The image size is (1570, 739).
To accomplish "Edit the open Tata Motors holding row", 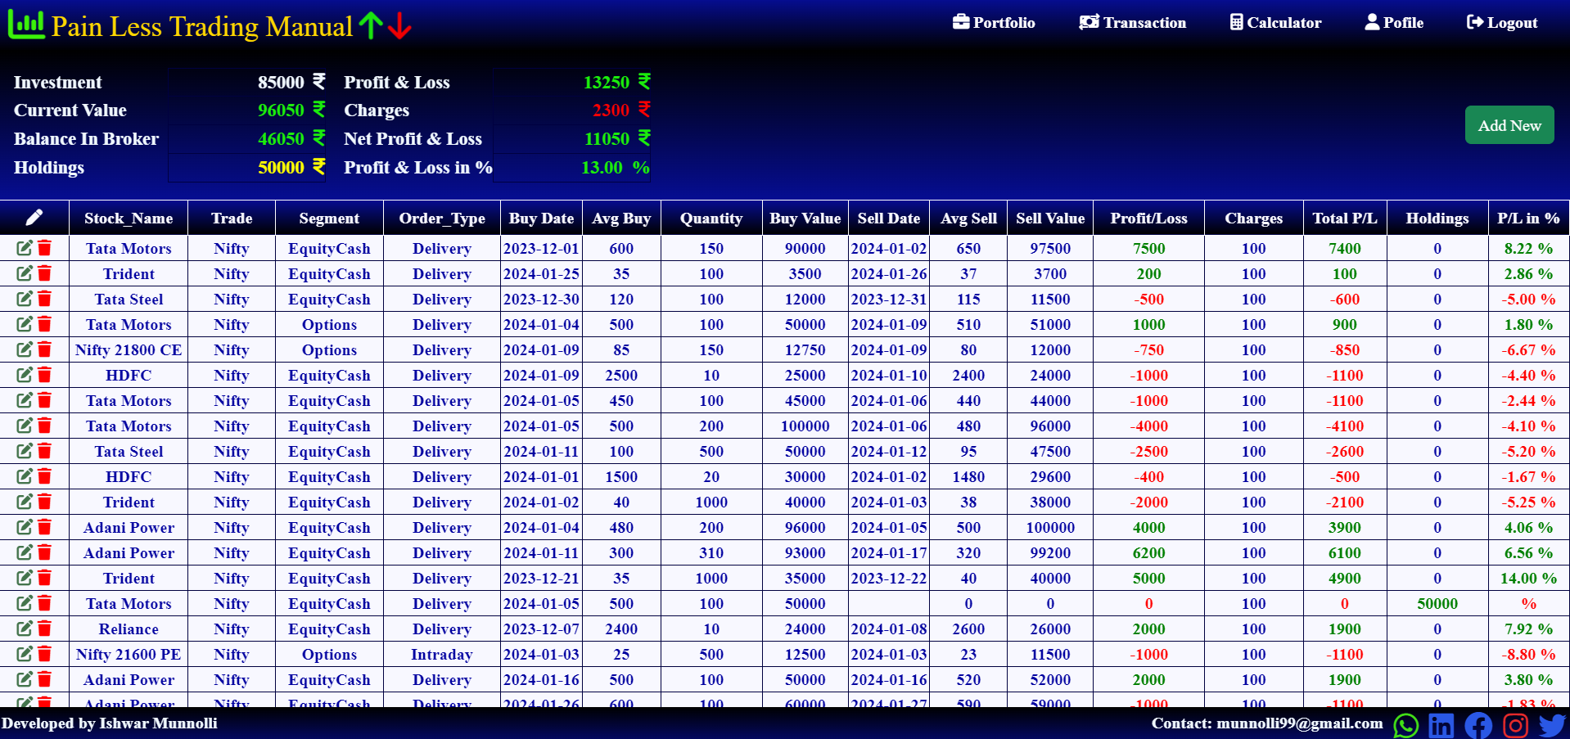I will click(x=25, y=603).
